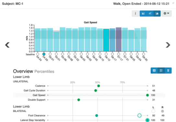
Task: Switch overview to list view icon
Action: (x=161, y=71)
